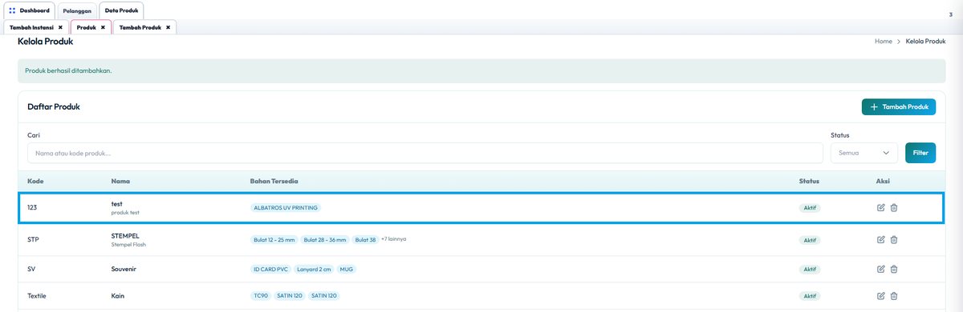963x312 pixels.
Task: Select the Bulat 28 - 36 mm tag
Action: 326,240
